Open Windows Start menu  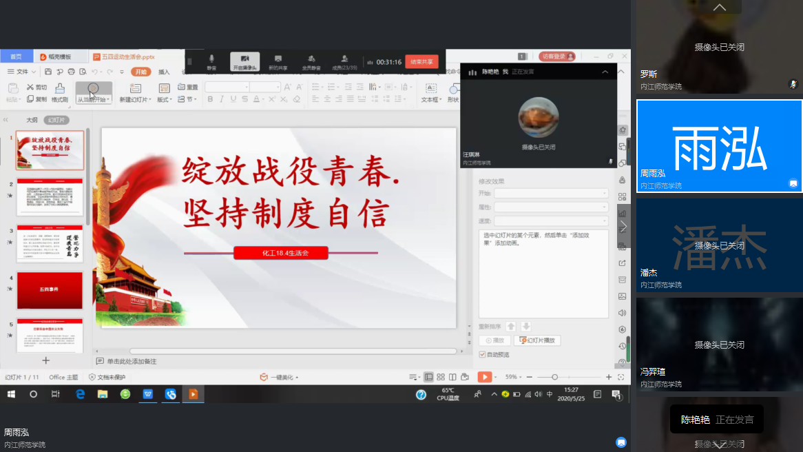tap(11, 394)
